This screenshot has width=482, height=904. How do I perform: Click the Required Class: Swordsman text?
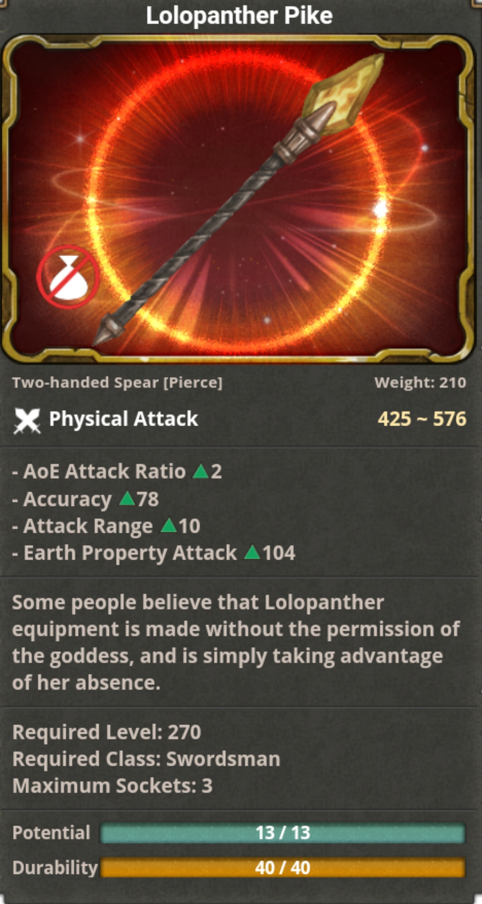click(146, 759)
